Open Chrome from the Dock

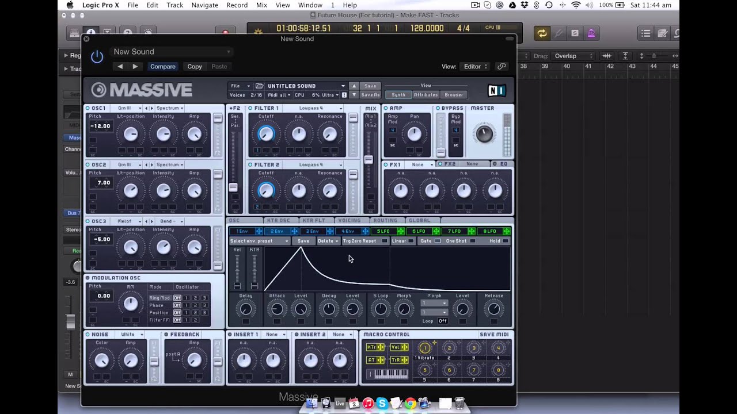pyautogui.click(x=410, y=404)
